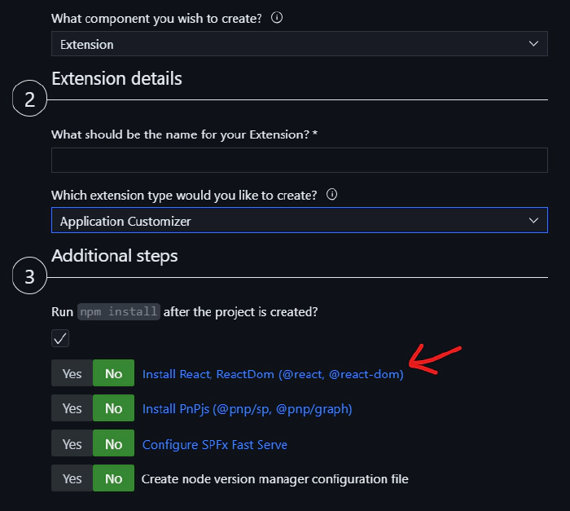Enable Yes for SPFx Fast Serve
The height and width of the screenshot is (511, 570).
coord(72,444)
